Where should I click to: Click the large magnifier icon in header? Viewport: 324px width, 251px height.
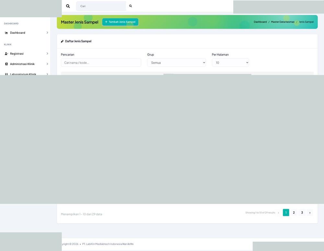point(68,6)
